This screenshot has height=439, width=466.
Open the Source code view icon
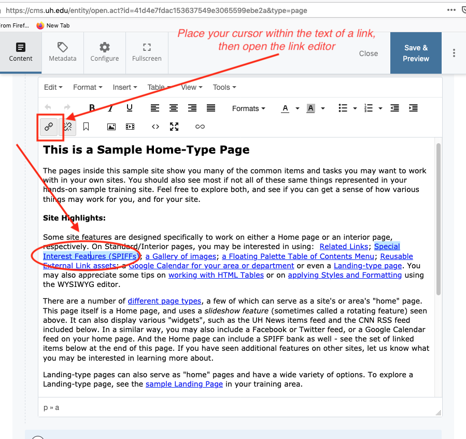(155, 127)
